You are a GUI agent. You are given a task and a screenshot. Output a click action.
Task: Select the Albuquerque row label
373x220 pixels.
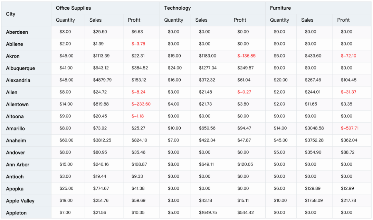[x=20, y=68]
